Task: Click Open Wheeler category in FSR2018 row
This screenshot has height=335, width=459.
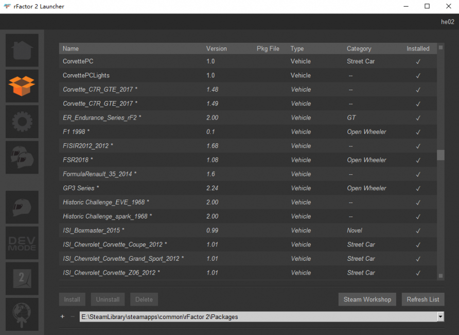Action: (x=366, y=160)
